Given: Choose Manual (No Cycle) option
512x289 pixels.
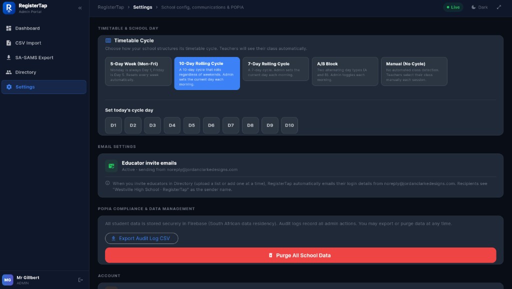Looking at the screenshot, I should click(x=414, y=71).
